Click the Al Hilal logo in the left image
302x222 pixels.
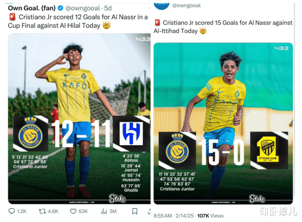[x=131, y=133]
